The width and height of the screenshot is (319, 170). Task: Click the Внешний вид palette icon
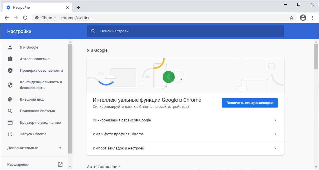pyautogui.click(x=10, y=99)
